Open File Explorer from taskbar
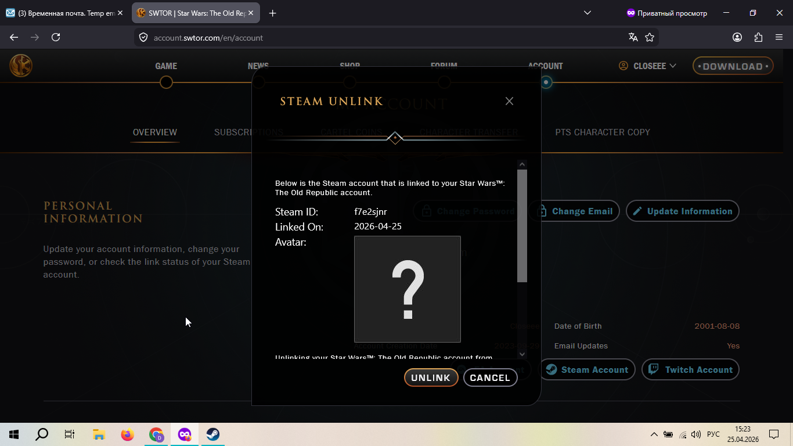Image resolution: width=793 pixels, height=446 pixels. coord(99,434)
